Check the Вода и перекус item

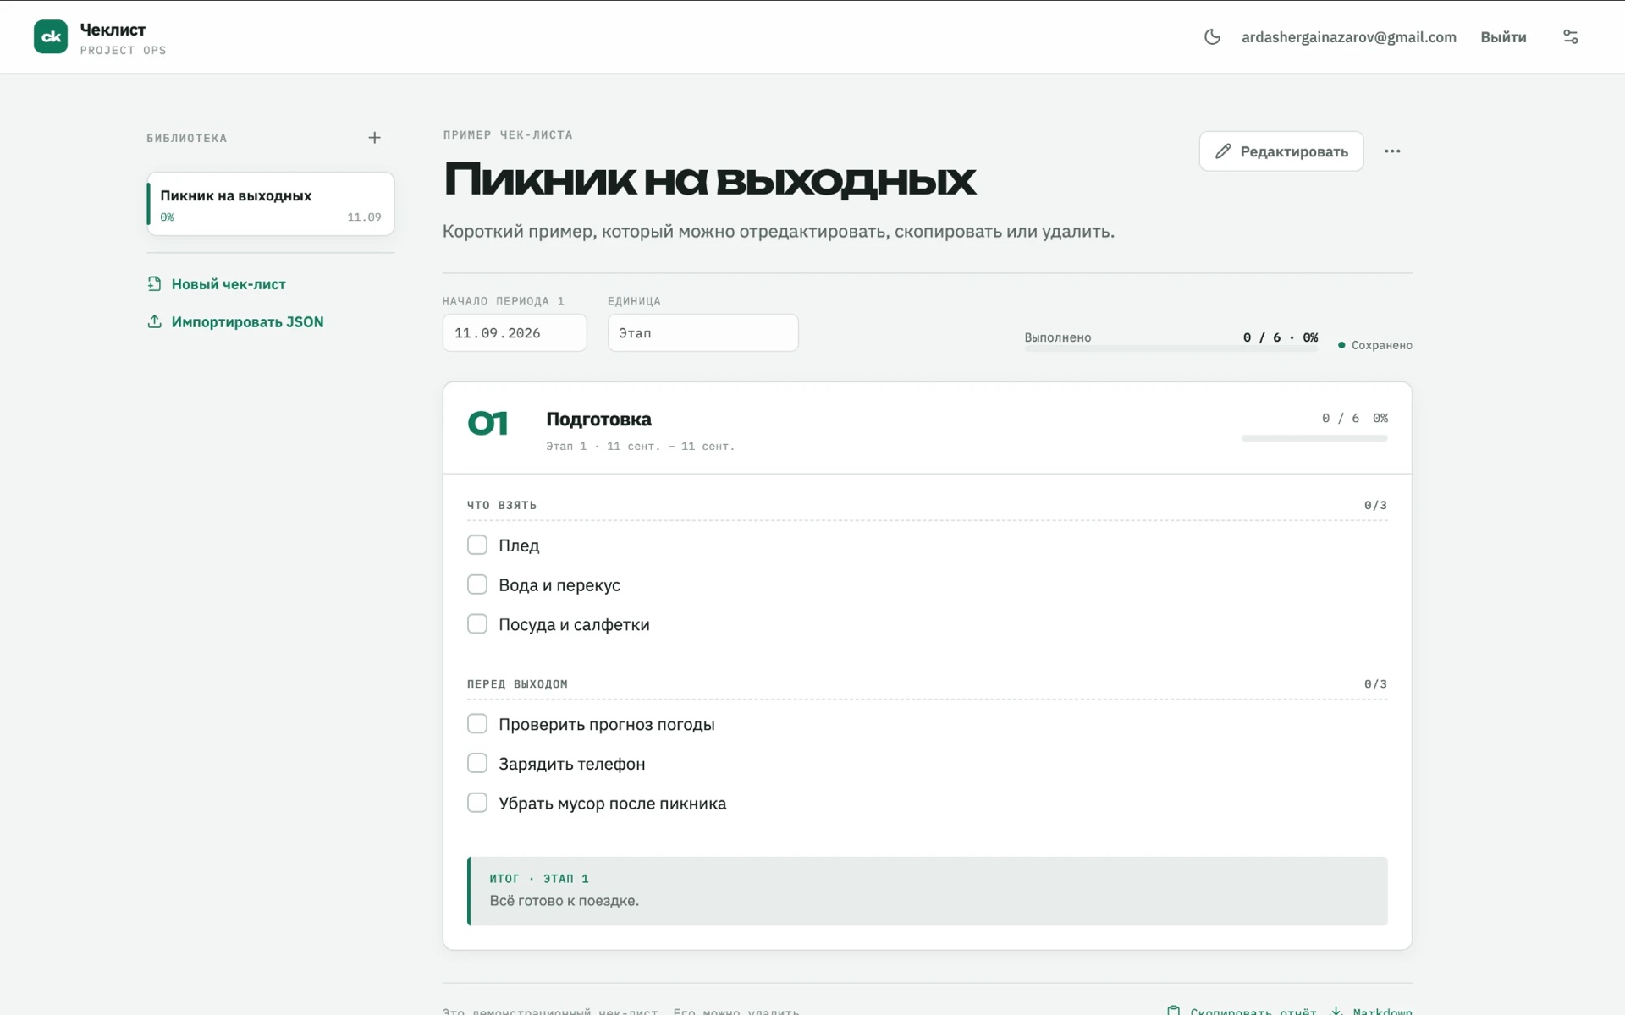click(x=477, y=584)
